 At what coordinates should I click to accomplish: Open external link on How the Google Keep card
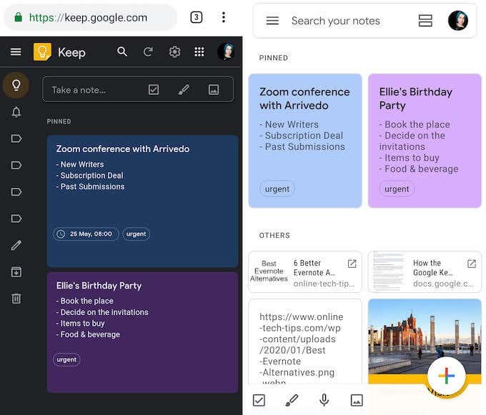pos(472,264)
